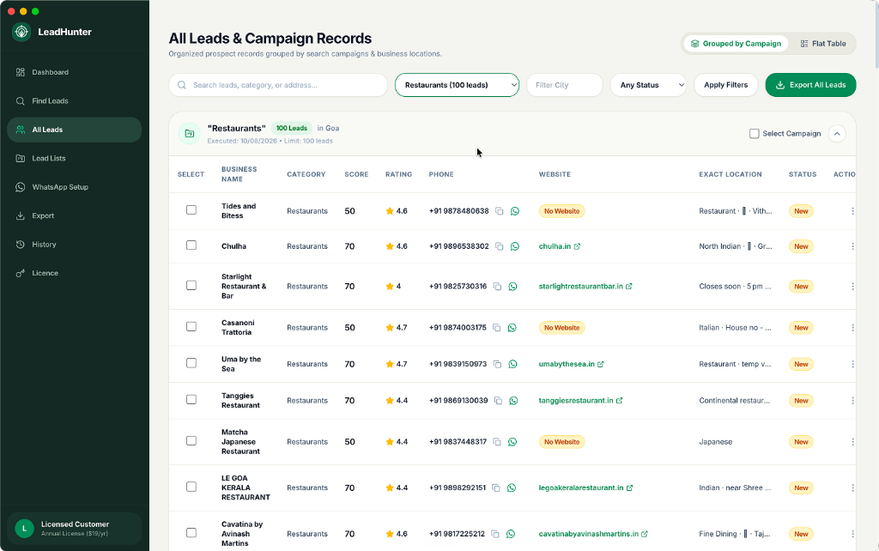Select the Tides and Bitess lead checkbox
The height and width of the screenshot is (551, 879).
(x=191, y=210)
